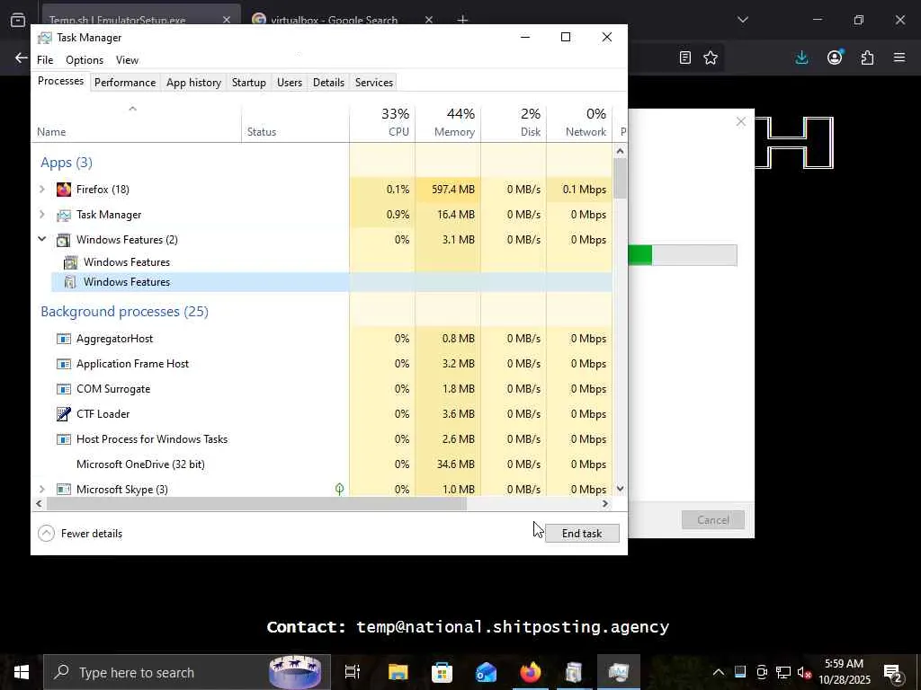Switch to the Performance tab
Screen dimensions: 921x690
[x=125, y=82]
